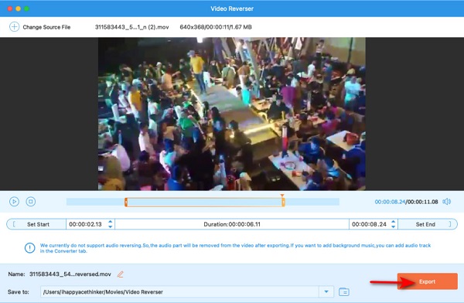This screenshot has width=464, height=303.
Task: Click the start time field 00:00:02.13
Action: point(85,224)
